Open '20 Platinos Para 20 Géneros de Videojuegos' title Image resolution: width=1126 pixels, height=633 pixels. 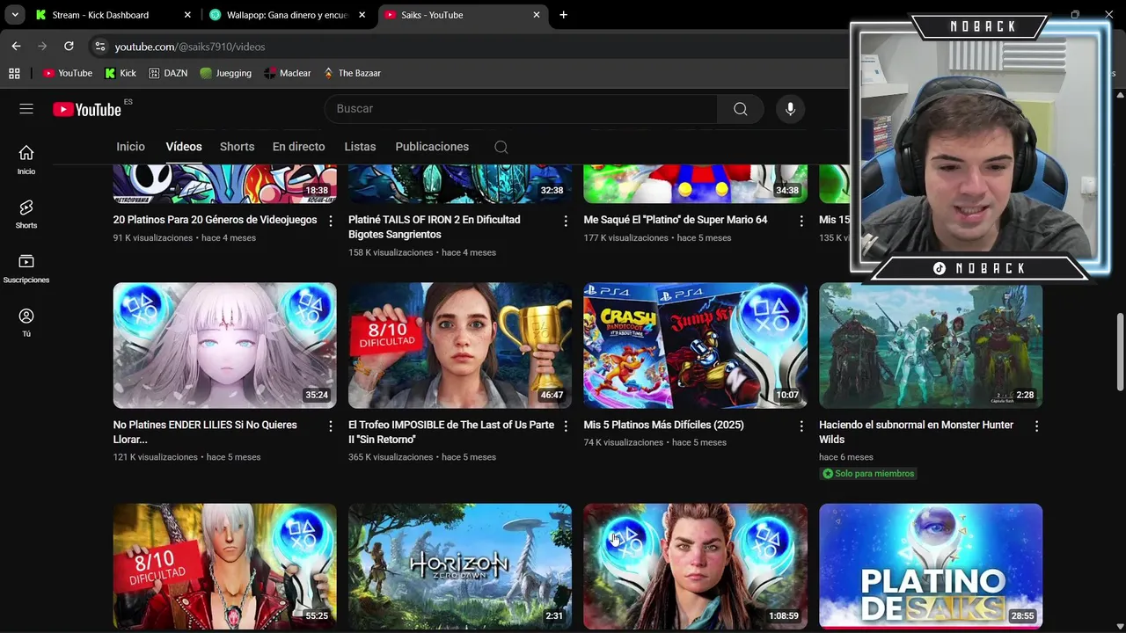click(215, 220)
